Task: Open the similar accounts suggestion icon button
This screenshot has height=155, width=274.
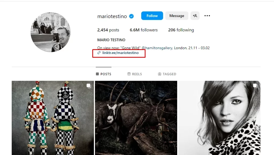Action: pos(195,16)
